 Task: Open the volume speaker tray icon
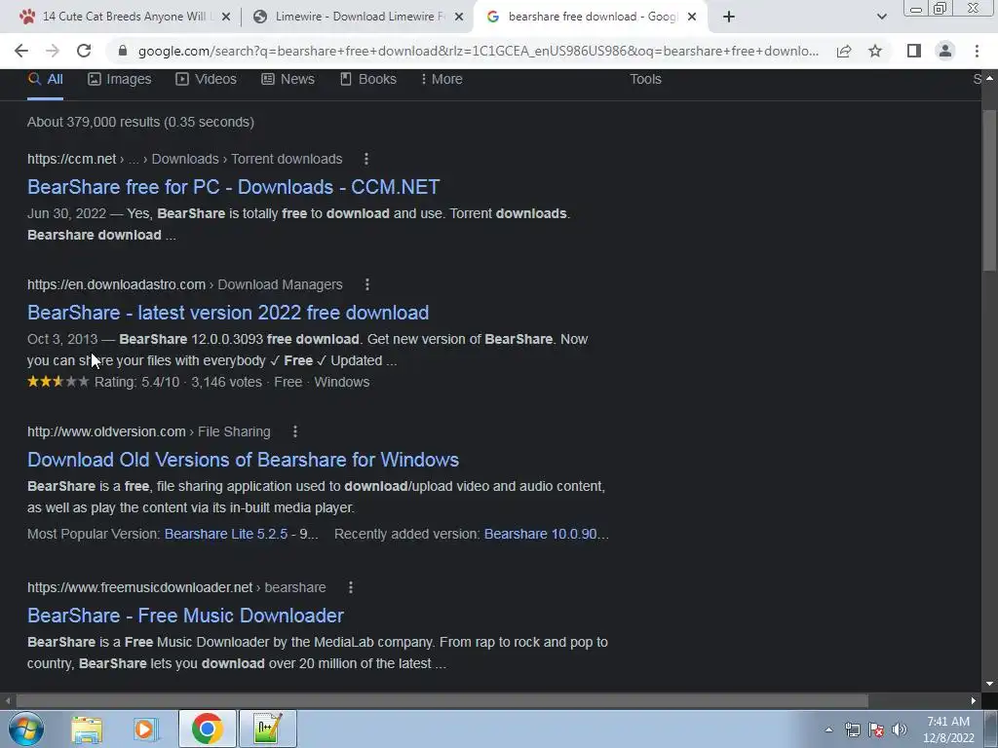pos(900,729)
